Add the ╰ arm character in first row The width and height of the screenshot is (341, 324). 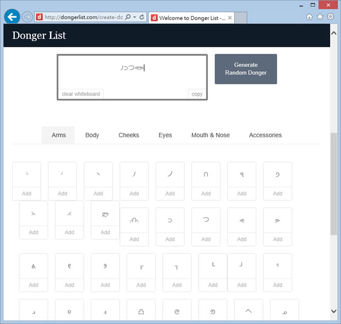click(27, 193)
